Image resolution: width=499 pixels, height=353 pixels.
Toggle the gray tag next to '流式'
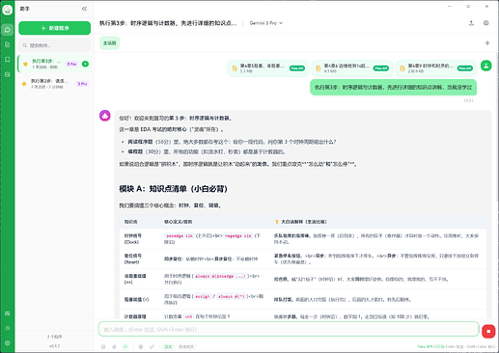[x=186, y=346]
